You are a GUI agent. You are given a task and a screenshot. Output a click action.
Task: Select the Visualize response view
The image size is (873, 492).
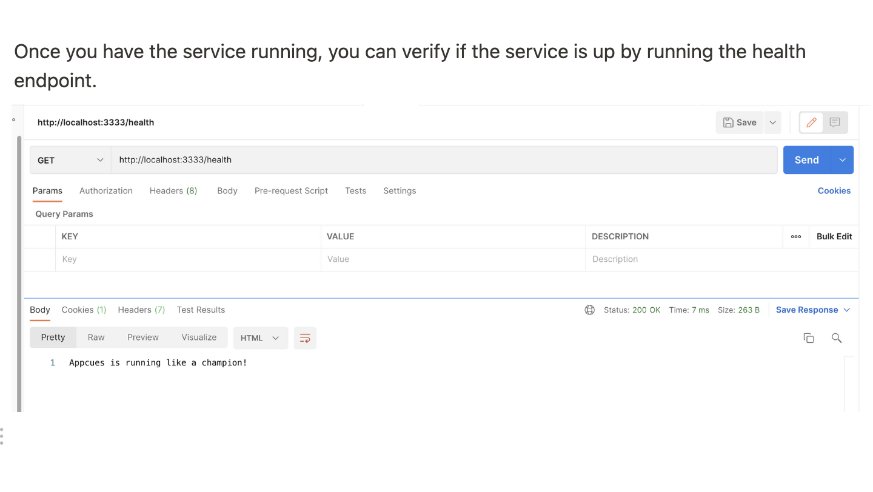199,337
